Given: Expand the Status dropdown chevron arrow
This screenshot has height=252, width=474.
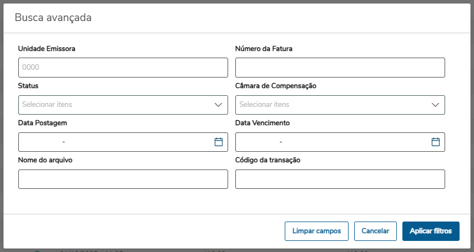Looking at the screenshot, I should (x=219, y=105).
